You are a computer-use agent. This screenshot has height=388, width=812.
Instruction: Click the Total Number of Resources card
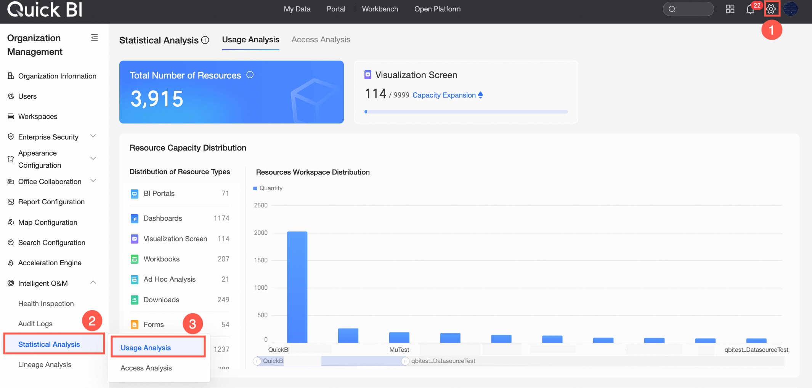[x=231, y=92]
